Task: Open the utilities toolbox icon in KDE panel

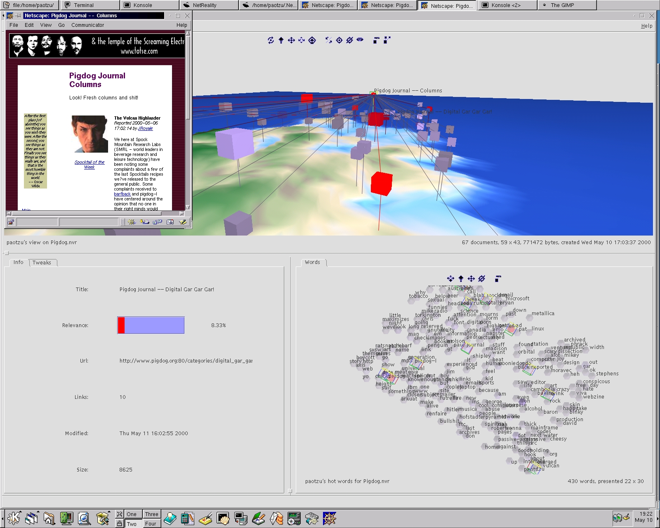Action: click(x=102, y=518)
